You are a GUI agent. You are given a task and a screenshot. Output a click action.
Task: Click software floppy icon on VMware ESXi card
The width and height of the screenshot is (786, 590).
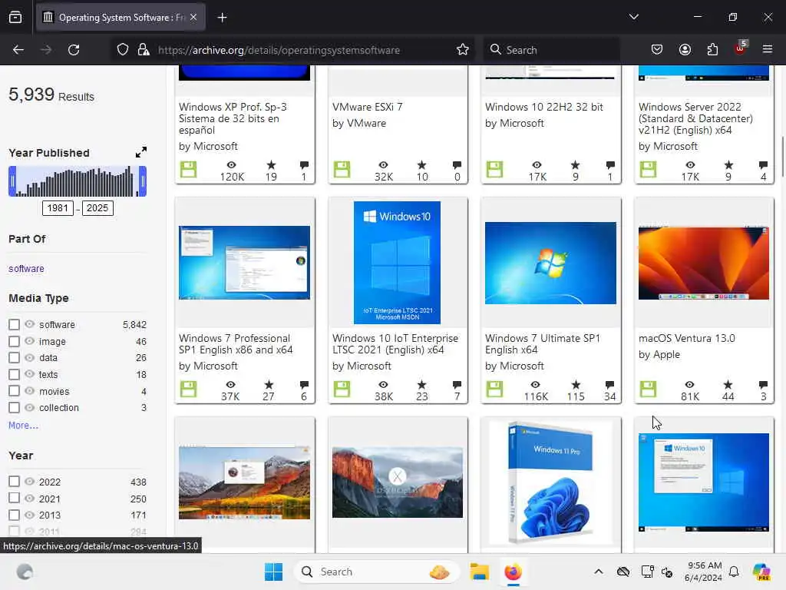(342, 170)
